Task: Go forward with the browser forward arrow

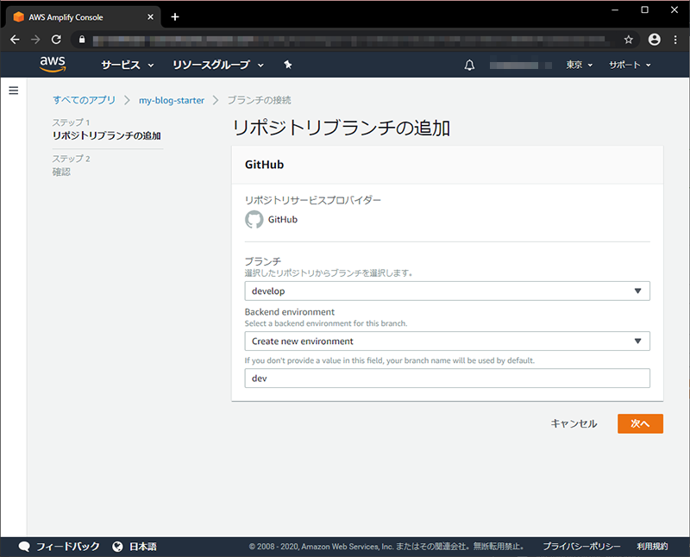Action: (35, 40)
